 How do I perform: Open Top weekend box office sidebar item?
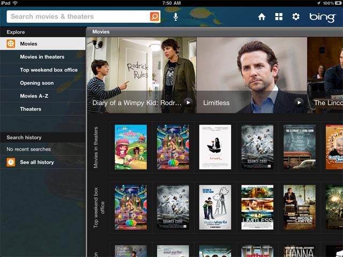point(43,70)
